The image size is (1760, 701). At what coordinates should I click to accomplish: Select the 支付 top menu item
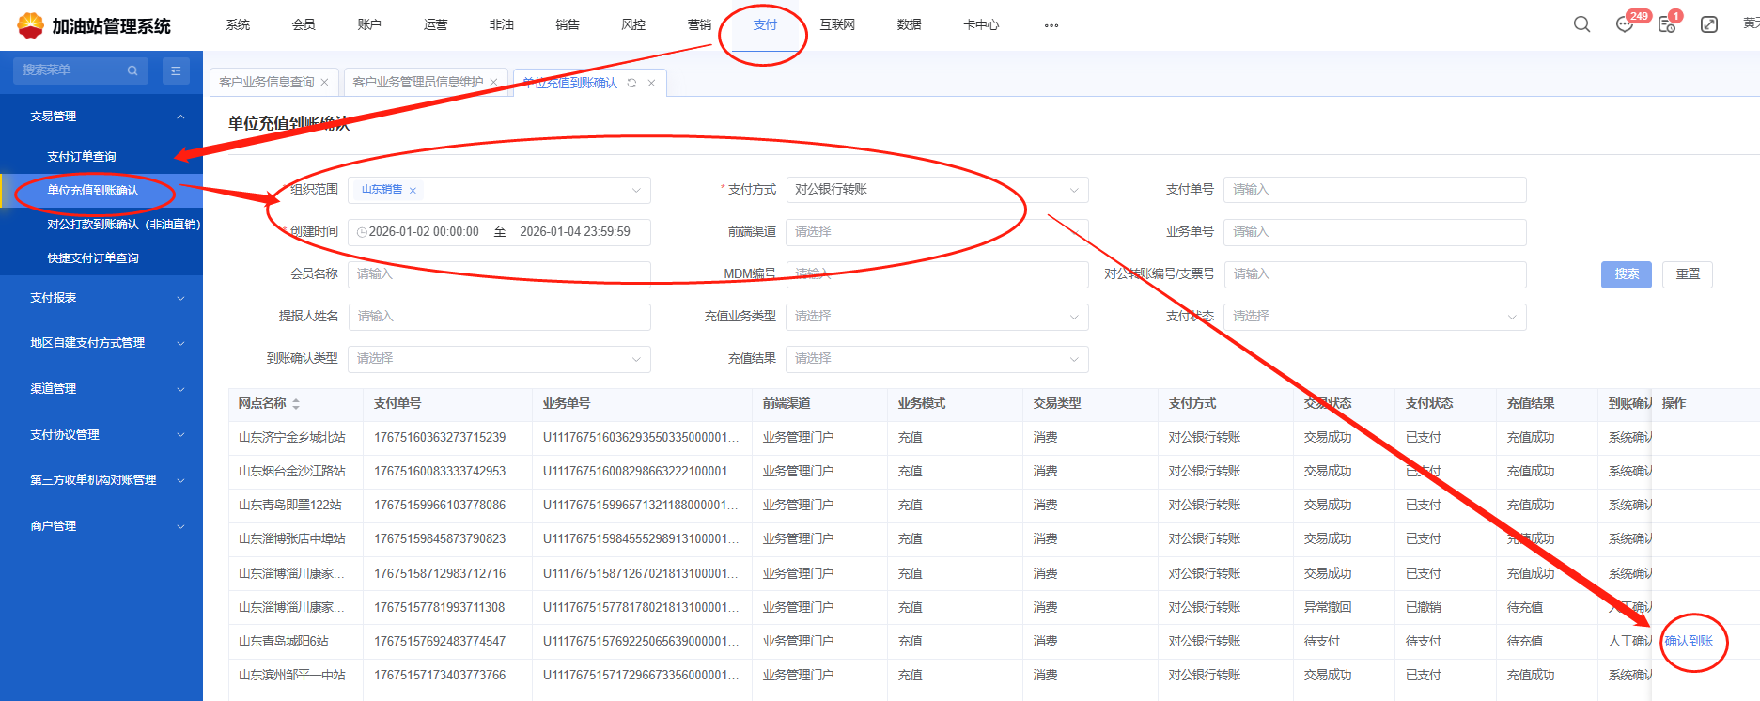tap(765, 25)
